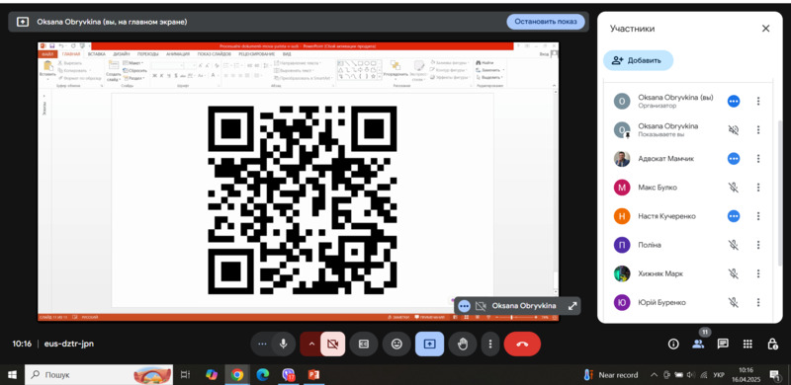
Task: Click Остановить показ button
Action: pyautogui.click(x=546, y=22)
